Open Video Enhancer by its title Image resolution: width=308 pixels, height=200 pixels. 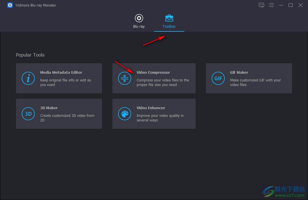tap(151, 108)
